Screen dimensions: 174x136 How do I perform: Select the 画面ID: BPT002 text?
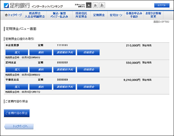click(161, 22)
